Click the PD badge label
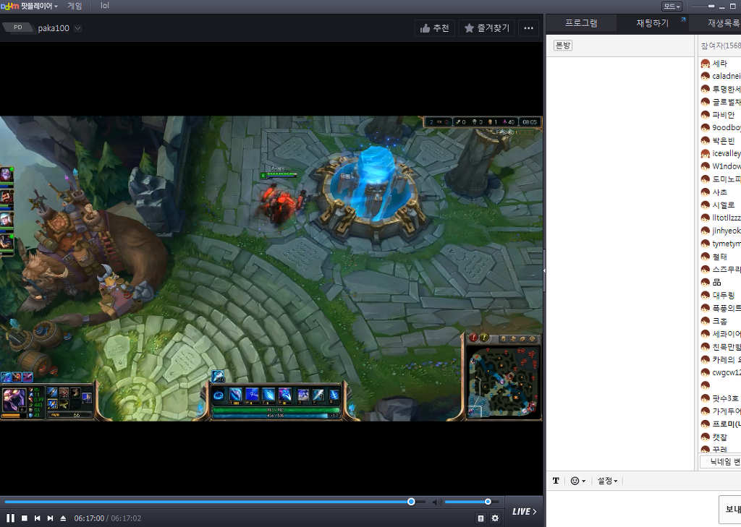 18,27
